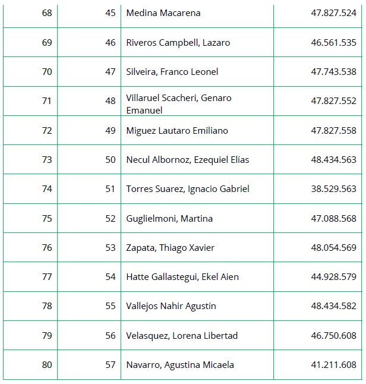Select the value 46.561.535
This screenshot has width=366, height=384.
(333, 43)
